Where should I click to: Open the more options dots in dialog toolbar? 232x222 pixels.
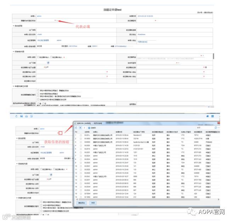pyautogui.click(x=219, y=127)
